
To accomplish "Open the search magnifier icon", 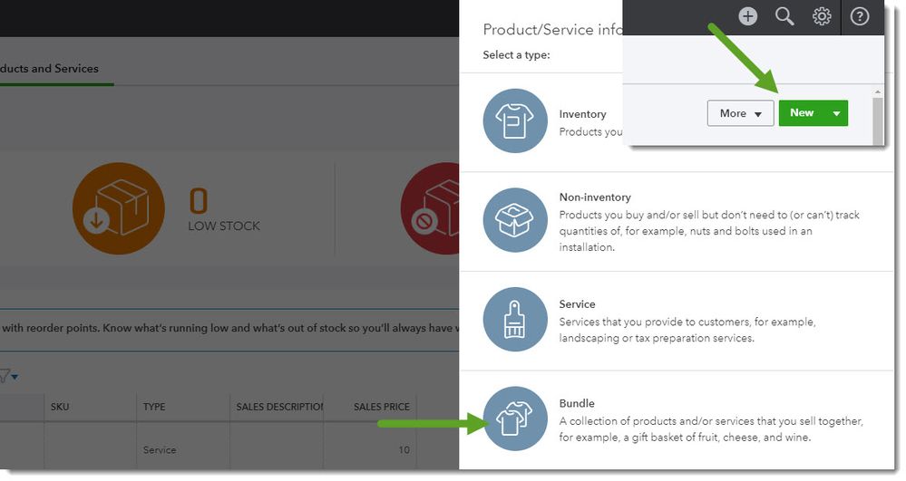I will (x=784, y=16).
